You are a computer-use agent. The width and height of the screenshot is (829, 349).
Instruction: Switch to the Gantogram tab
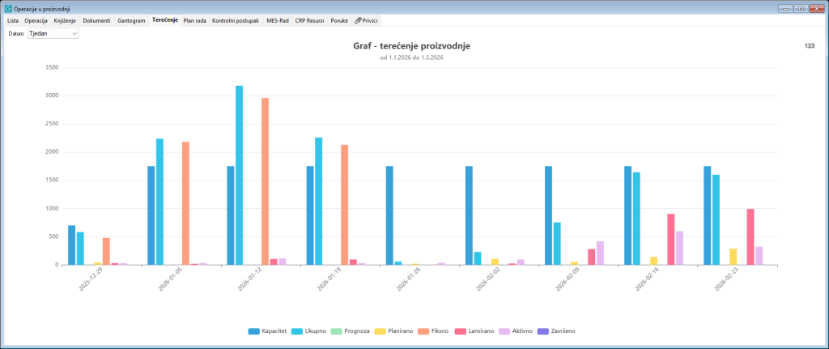click(132, 20)
